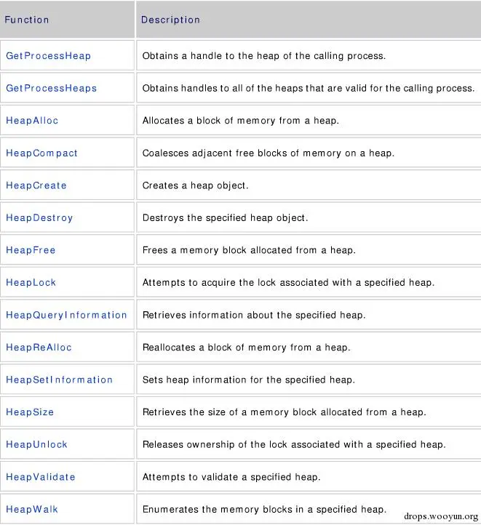Open the GetProcessHeap function link
The image size is (481, 525).
tap(49, 56)
